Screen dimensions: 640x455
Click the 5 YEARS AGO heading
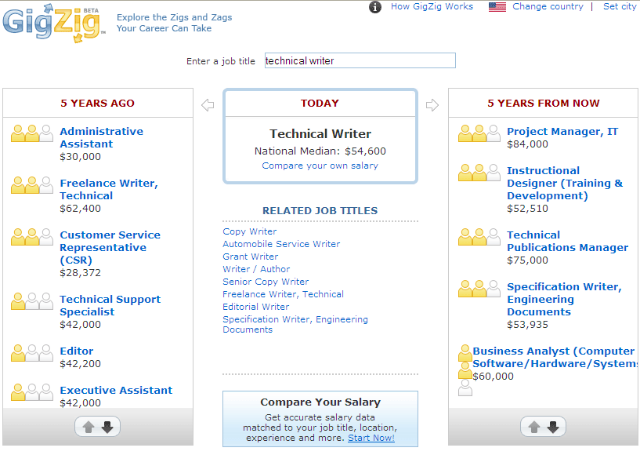[x=98, y=103]
